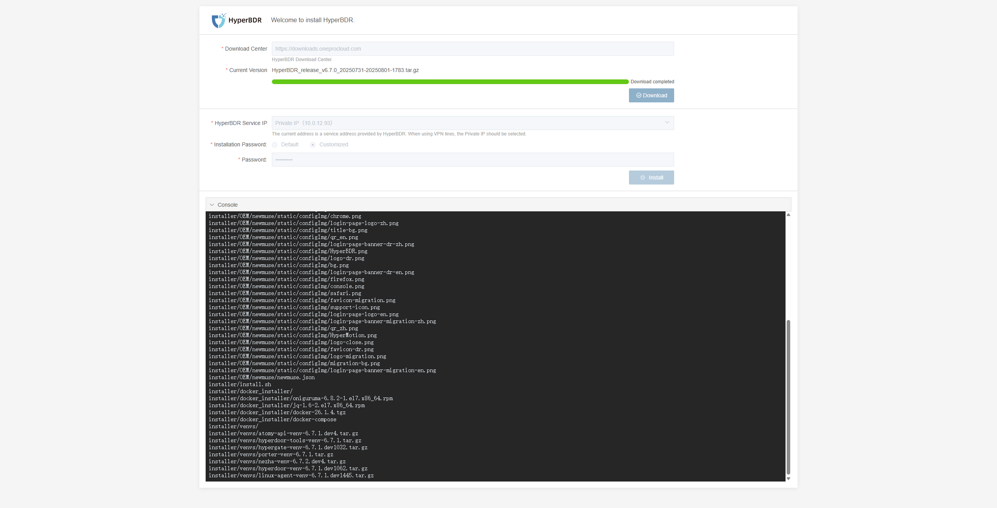The height and width of the screenshot is (508, 997).
Task: Click the "HyperBDR Download Center." hint text
Action: 302,60
